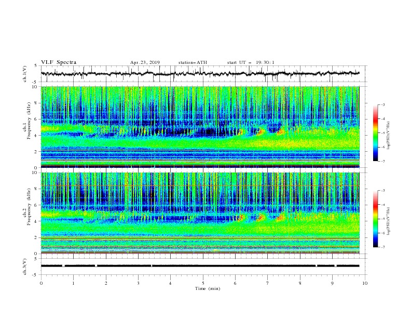Select the date text 'Apr. 23, 2019'
This screenshot has width=411, height=318.
click(x=145, y=62)
